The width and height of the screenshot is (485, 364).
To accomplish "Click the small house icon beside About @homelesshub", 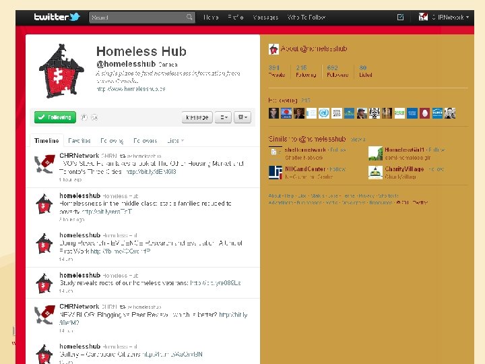I will click(x=273, y=49).
